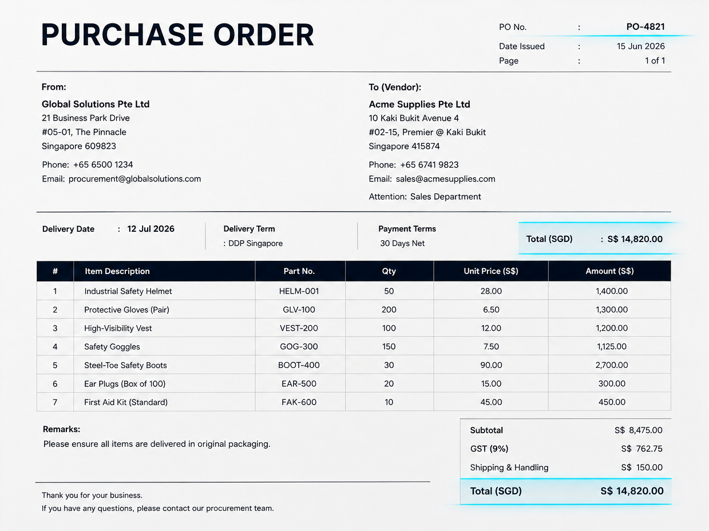The image size is (709, 531).
Task: Select the High-Visibility Vest item
Action: [118, 328]
